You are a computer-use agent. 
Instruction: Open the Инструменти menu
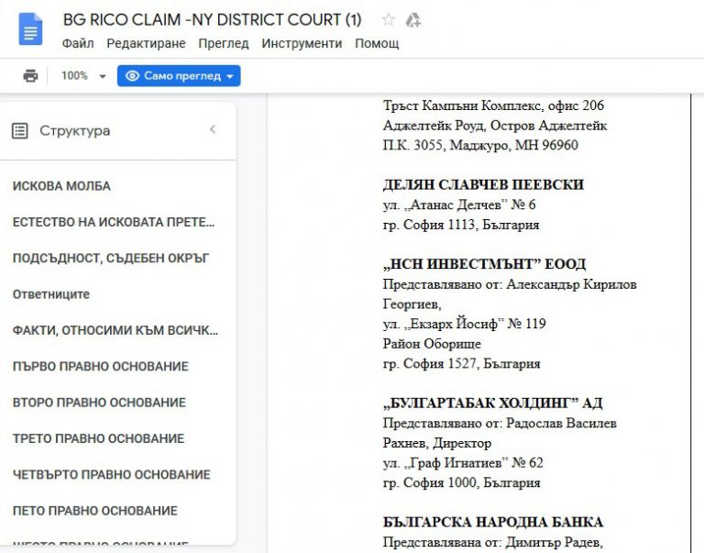pos(302,43)
